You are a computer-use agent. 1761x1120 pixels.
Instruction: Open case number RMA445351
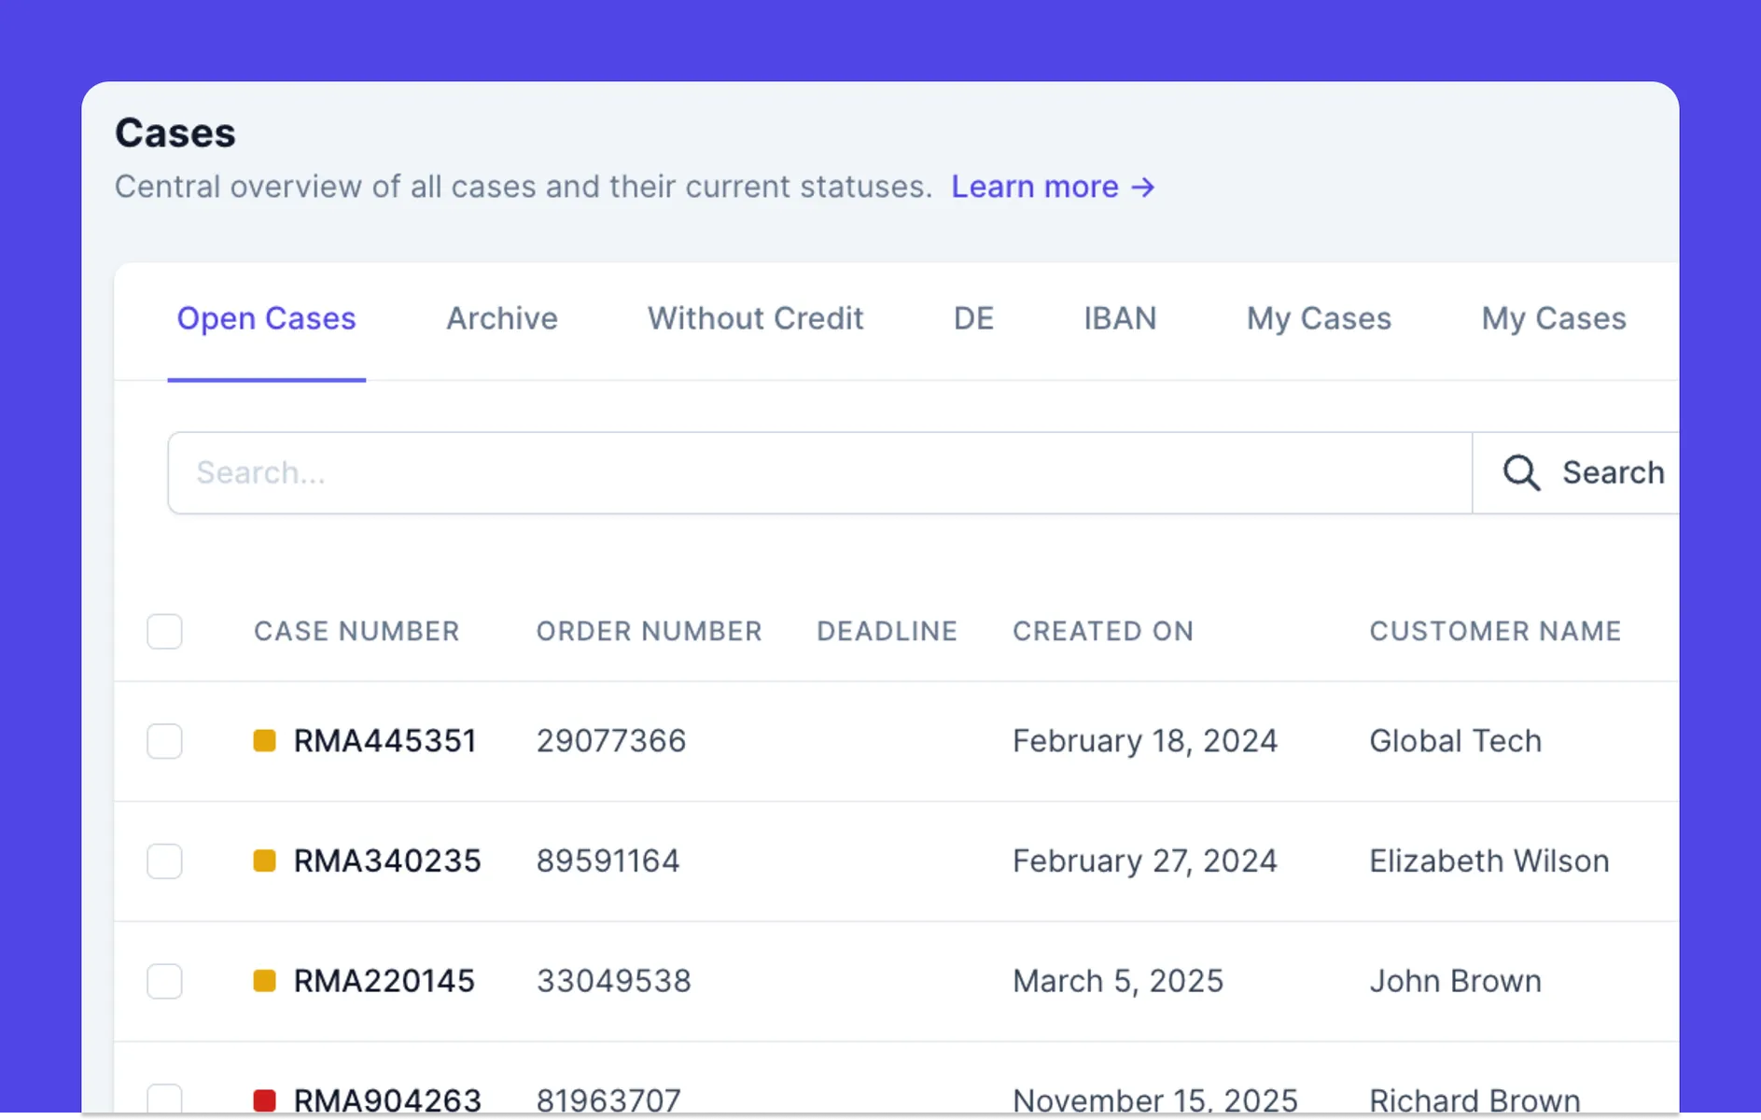[384, 741]
